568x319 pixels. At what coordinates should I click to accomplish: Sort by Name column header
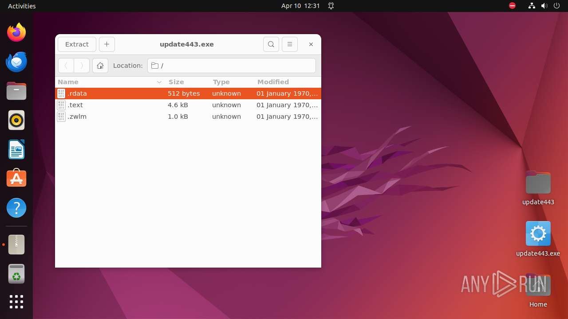click(110, 82)
